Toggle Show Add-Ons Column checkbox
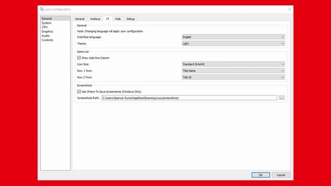 pos(79,57)
